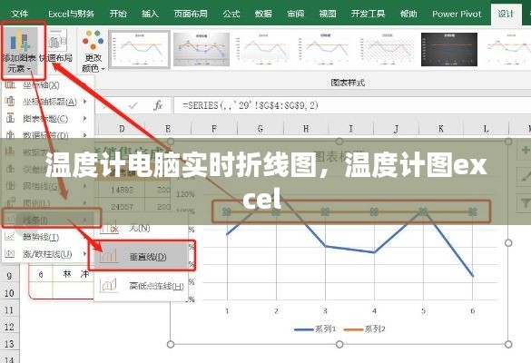Click horizontal axis label 1

click(227, 310)
